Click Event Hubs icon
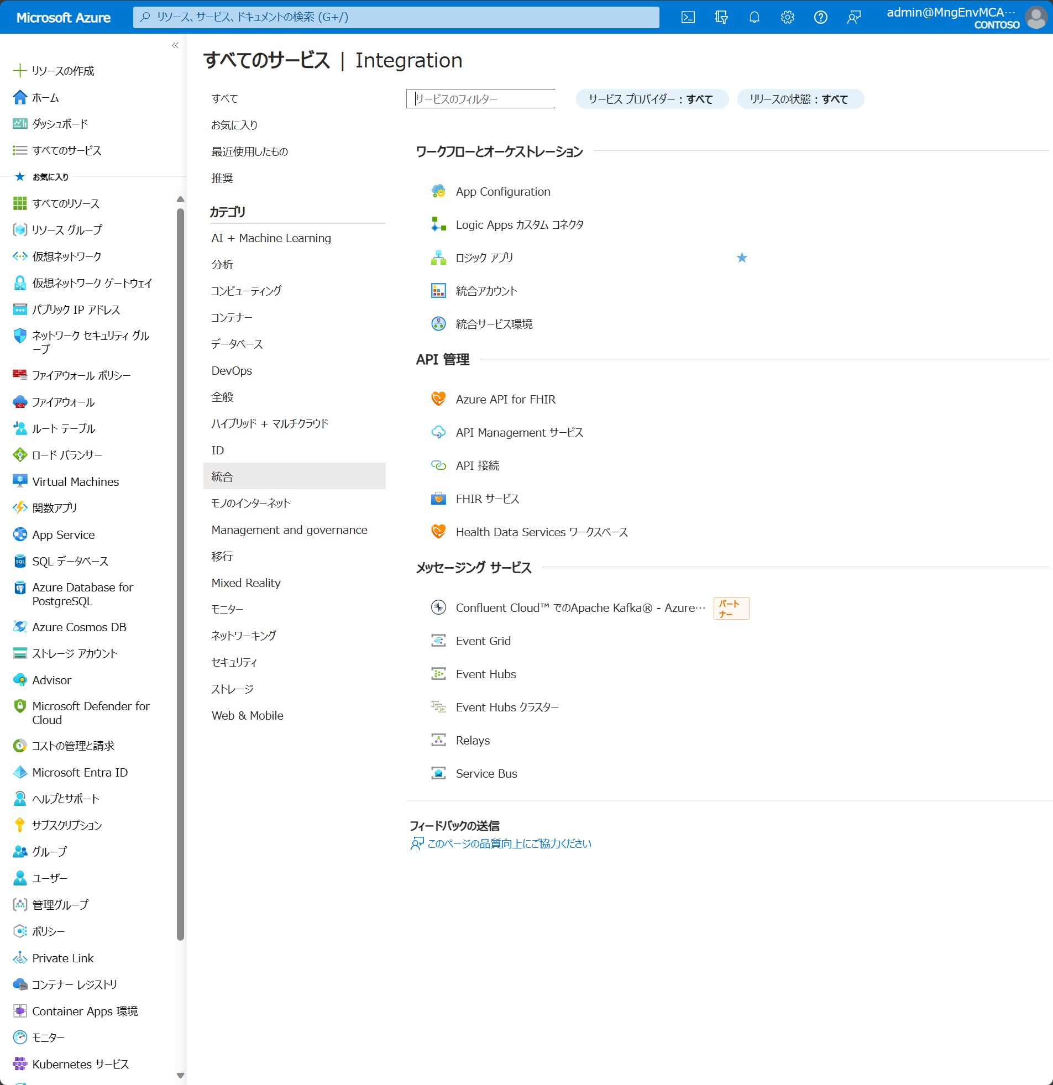Image resolution: width=1053 pixels, height=1085 pixels. point(438,674)
